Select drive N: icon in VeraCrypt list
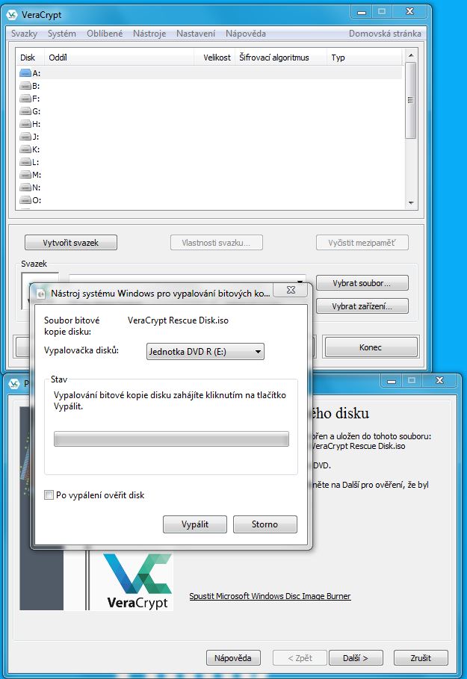Screen dimensions: 467x679 coord(25,187)
